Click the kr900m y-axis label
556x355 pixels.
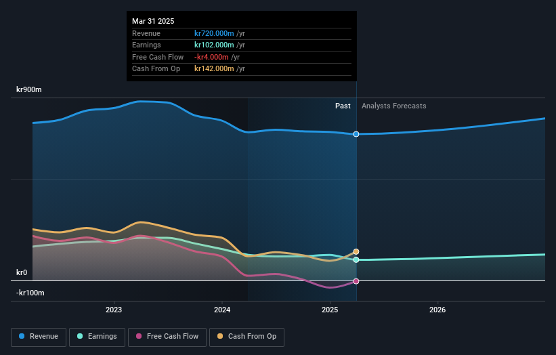28,89
